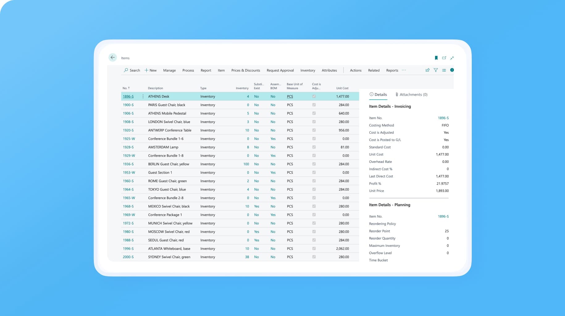565x316 pixels.
Task: Toggle Cost is Adjusted for SYDNEY Swivel Chair
Action: click(314, 257)
